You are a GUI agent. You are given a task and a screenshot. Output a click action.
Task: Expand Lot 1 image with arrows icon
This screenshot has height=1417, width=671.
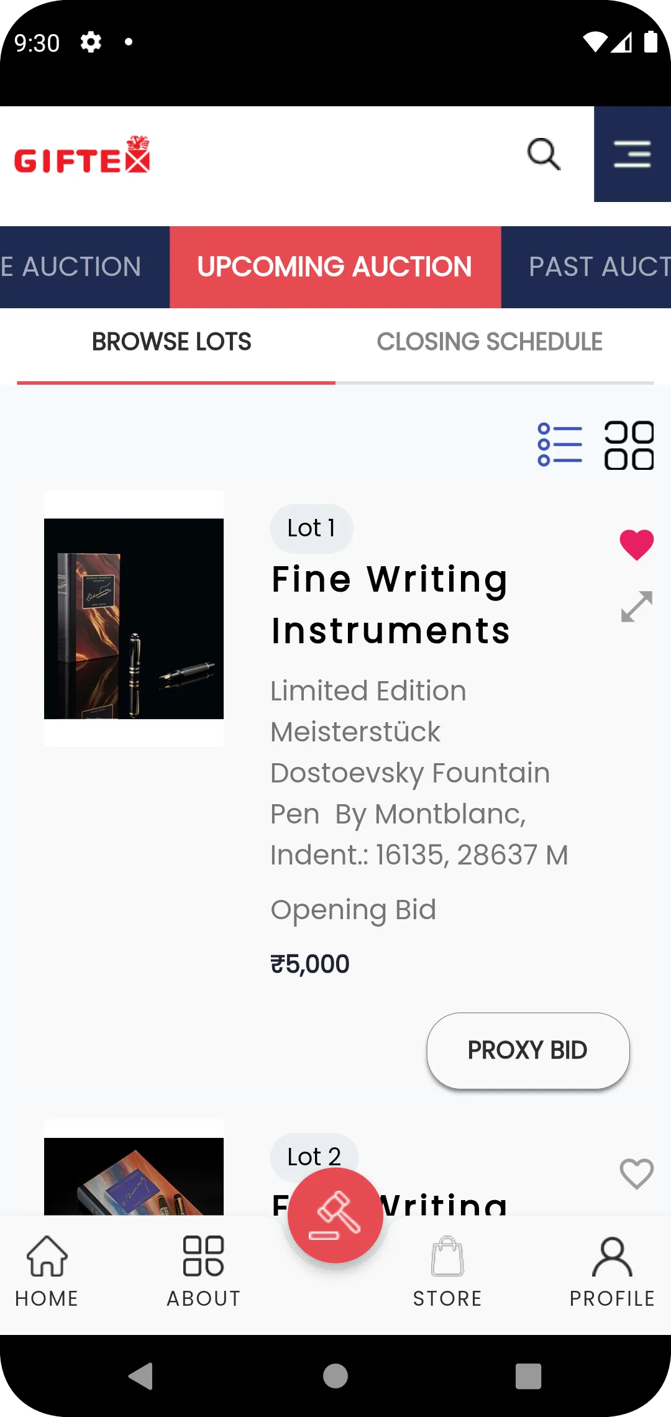coord(637,607)
